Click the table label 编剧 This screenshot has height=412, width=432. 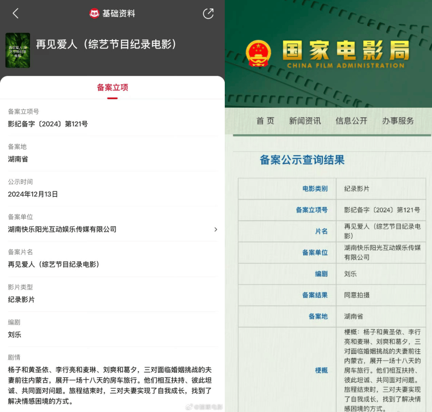pyautogui.click(x=321, y=274)
